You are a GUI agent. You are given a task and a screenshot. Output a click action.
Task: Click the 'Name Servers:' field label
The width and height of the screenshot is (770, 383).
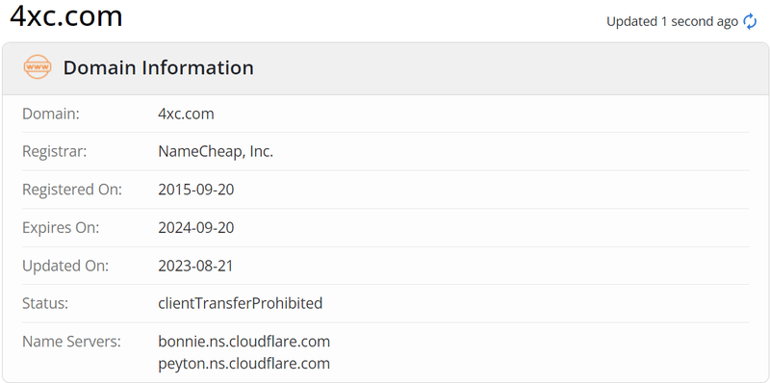click(x=71, y=342)
